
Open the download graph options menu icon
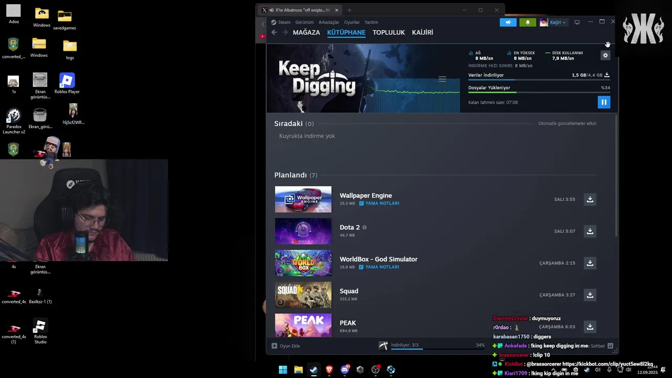click(442, 79)
